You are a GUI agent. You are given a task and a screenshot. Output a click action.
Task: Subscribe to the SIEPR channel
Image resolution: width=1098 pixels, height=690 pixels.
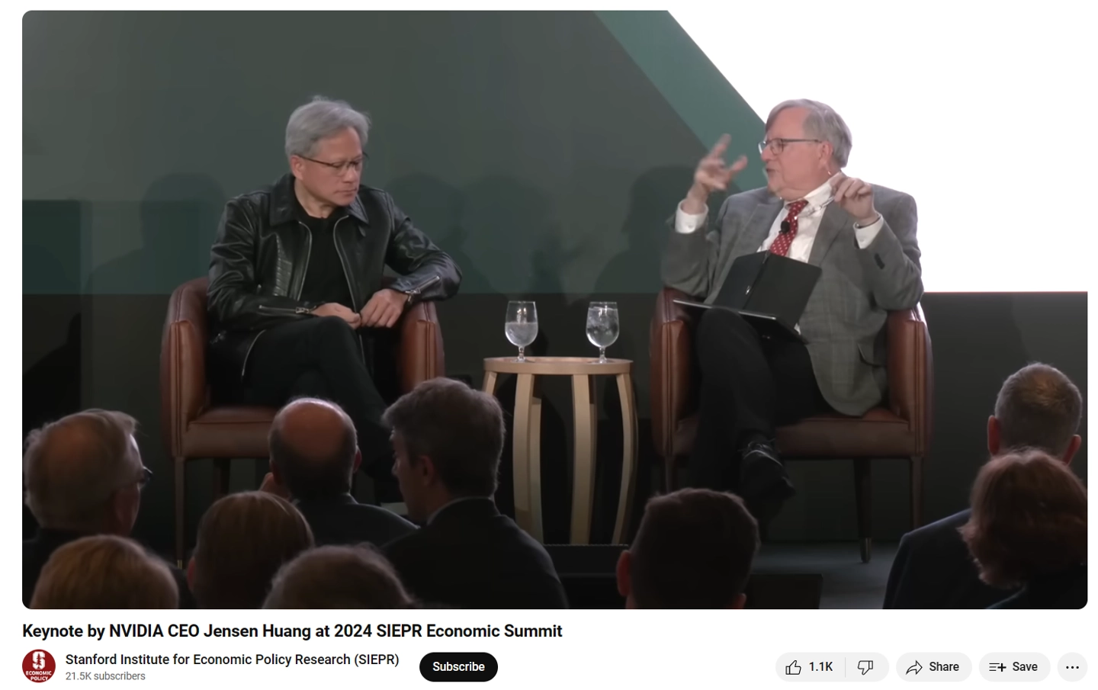458,667
